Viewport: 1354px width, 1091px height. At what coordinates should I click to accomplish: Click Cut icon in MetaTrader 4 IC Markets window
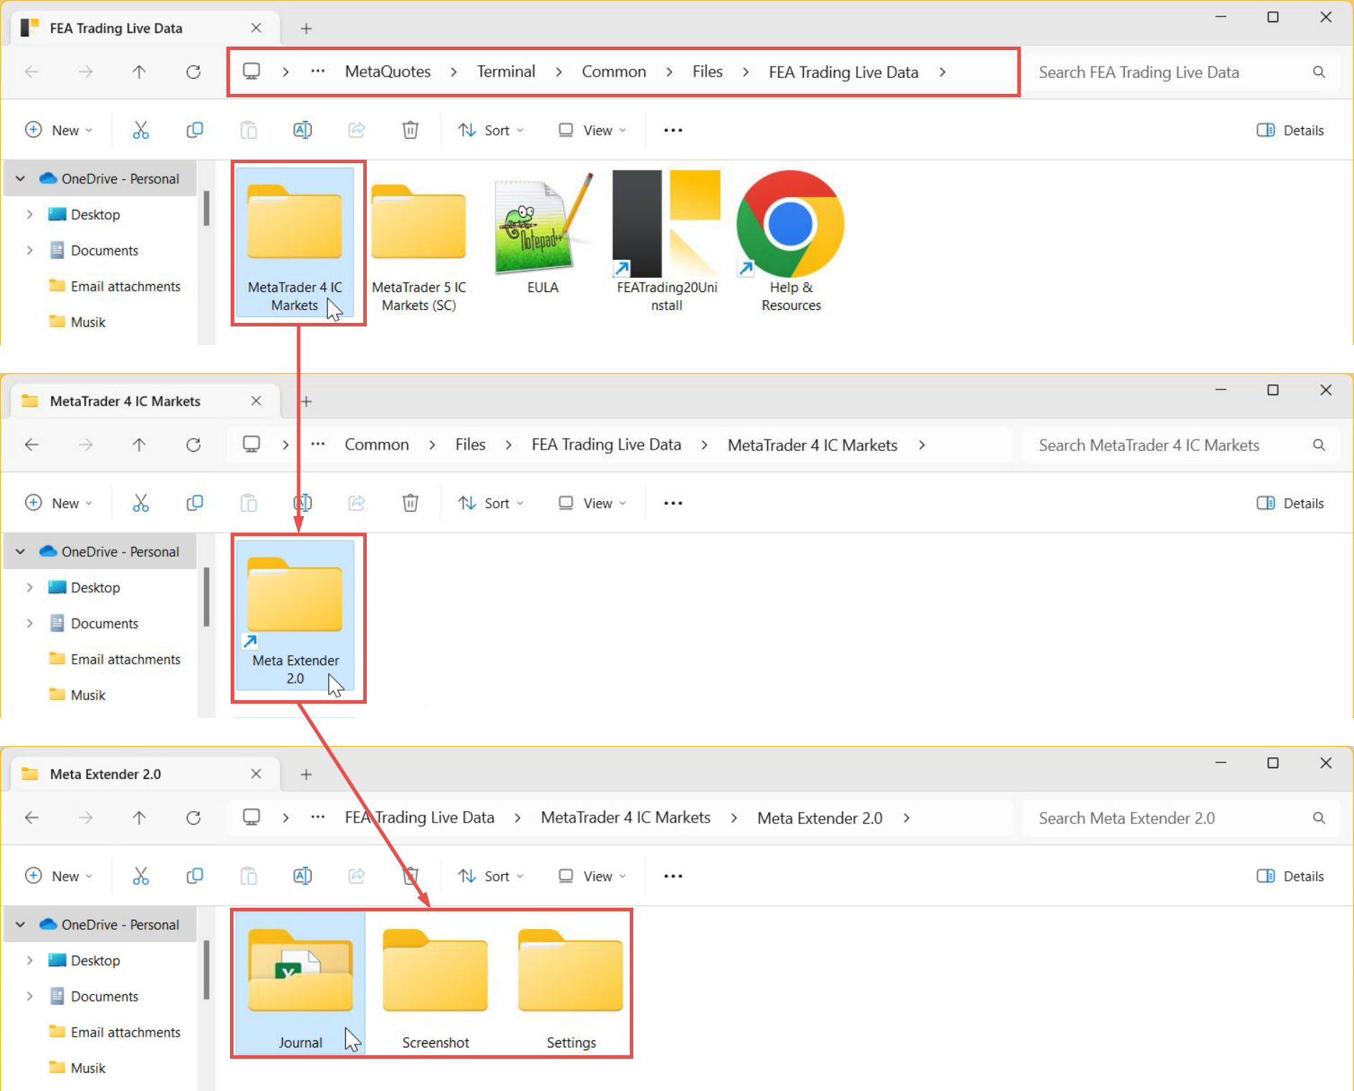(140, 503)
